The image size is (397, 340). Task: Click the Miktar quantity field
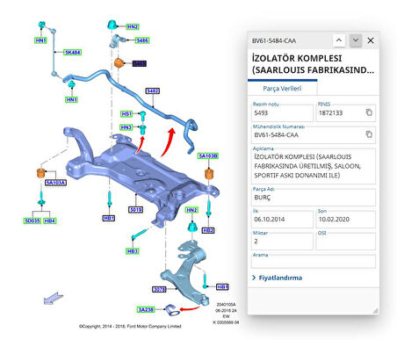pos(282,242)
